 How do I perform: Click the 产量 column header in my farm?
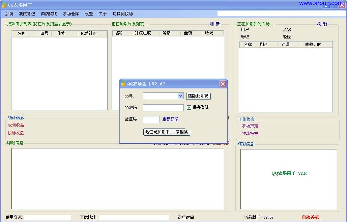(289, 45)
